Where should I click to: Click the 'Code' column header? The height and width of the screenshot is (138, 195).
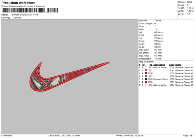pos(172,65)
